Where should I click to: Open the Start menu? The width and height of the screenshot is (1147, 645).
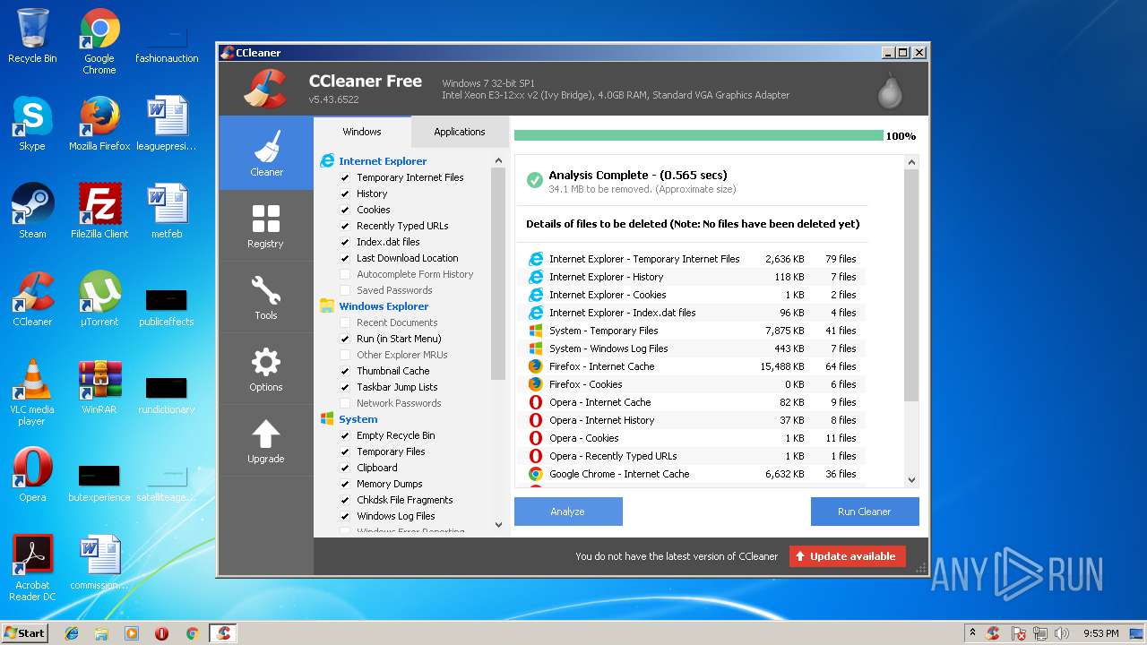click(x=25, y=632)
